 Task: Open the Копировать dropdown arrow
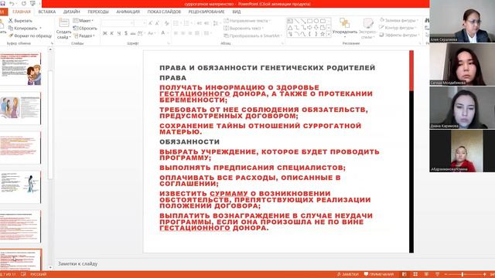tap(40, 28)
